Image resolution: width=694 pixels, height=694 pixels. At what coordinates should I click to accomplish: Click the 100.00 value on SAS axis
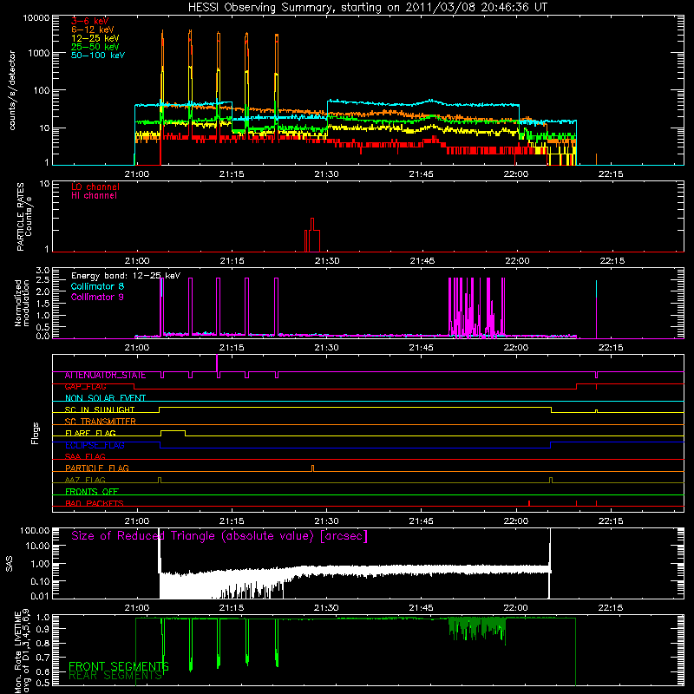[35, 530]
